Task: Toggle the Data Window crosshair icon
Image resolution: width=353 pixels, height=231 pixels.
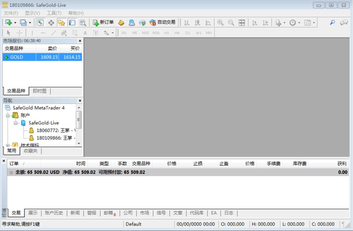Action: (51, 23)
